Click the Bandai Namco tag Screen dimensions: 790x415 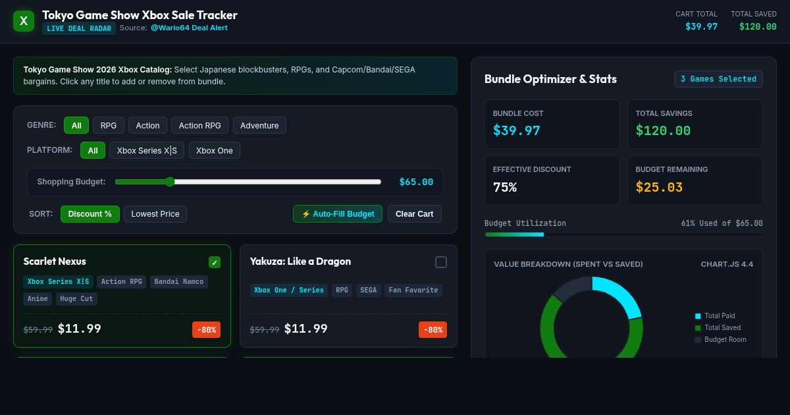179,282
